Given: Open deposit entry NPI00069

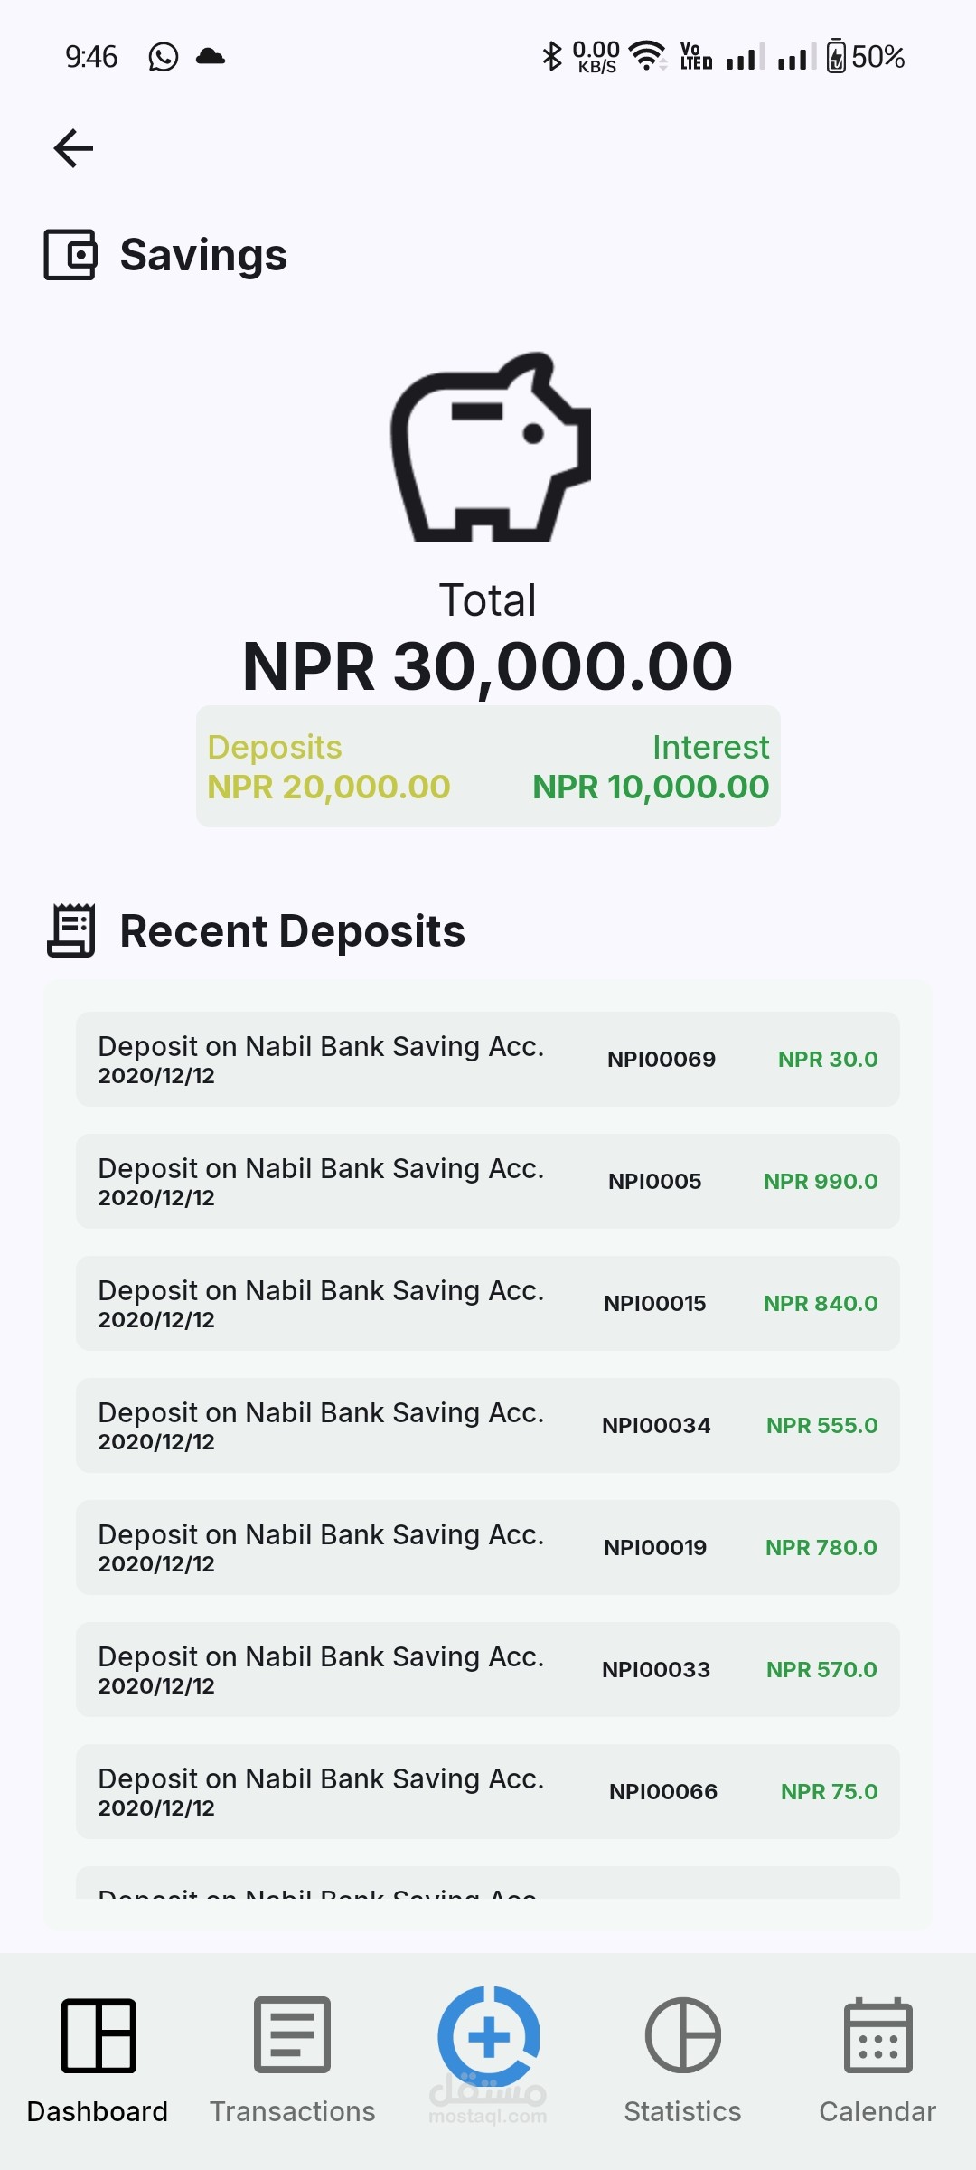Looking at the screenshot, I should click(x=488, y=1059).
